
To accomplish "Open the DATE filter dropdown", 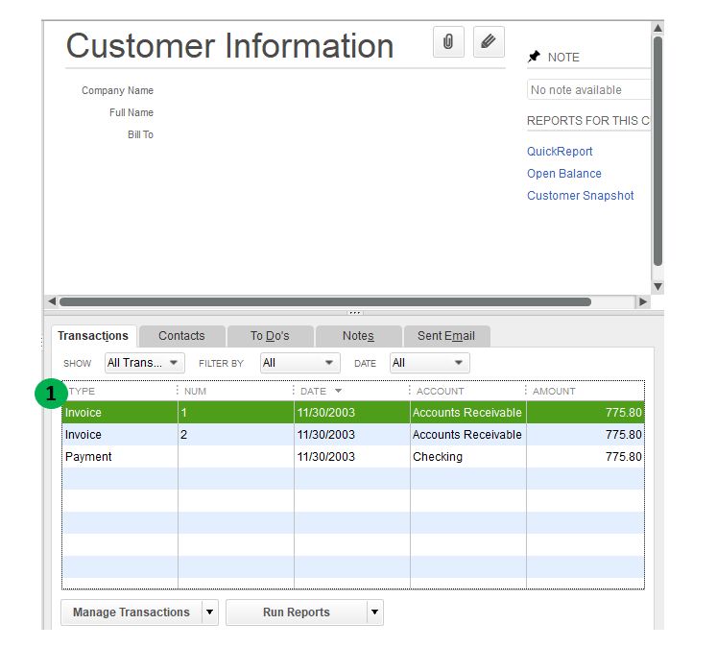I will (x=429, y=363).
